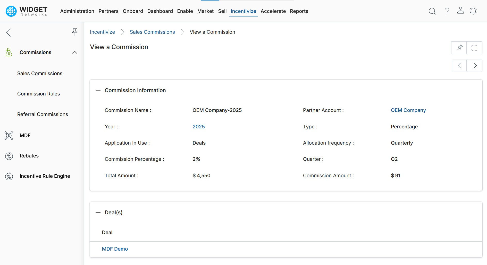The width and height of the screenshot is (487, 265).
Task: Collapse the Deal(s) panel
Action: pyautogui.click(x=98, y=213)
